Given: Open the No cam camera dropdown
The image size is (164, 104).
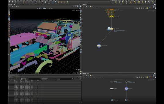Looking at the screenshot, I should pos(77,10).
